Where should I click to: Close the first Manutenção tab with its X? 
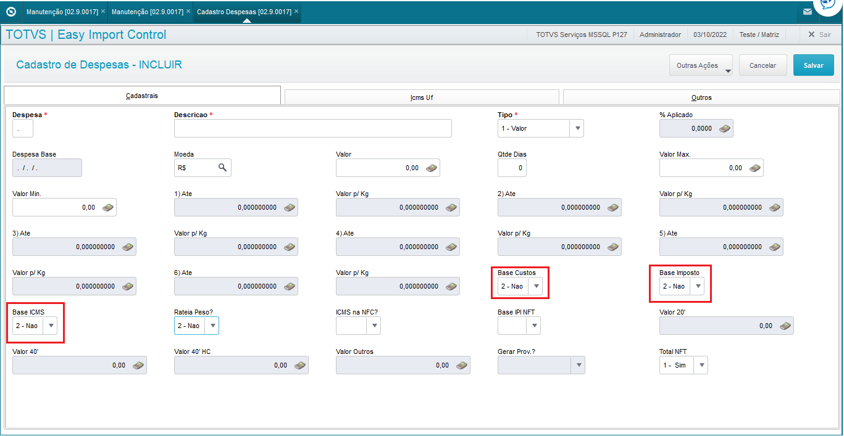pyautogui.click(x=102, y=11)
